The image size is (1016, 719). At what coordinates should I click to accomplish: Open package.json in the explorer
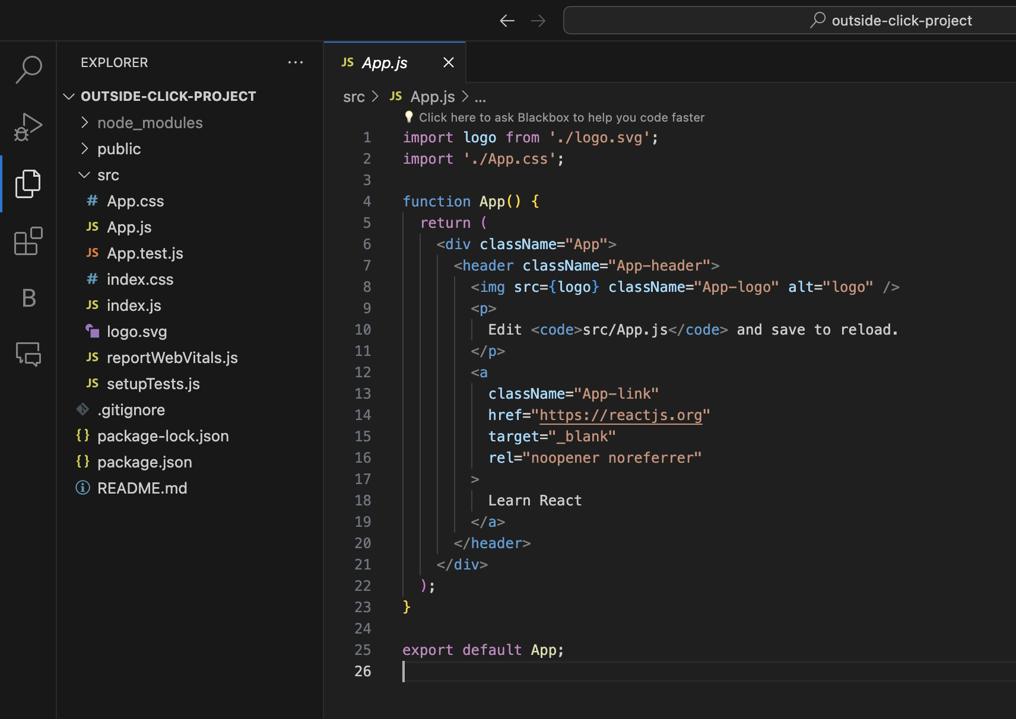(x=144, y=462)
